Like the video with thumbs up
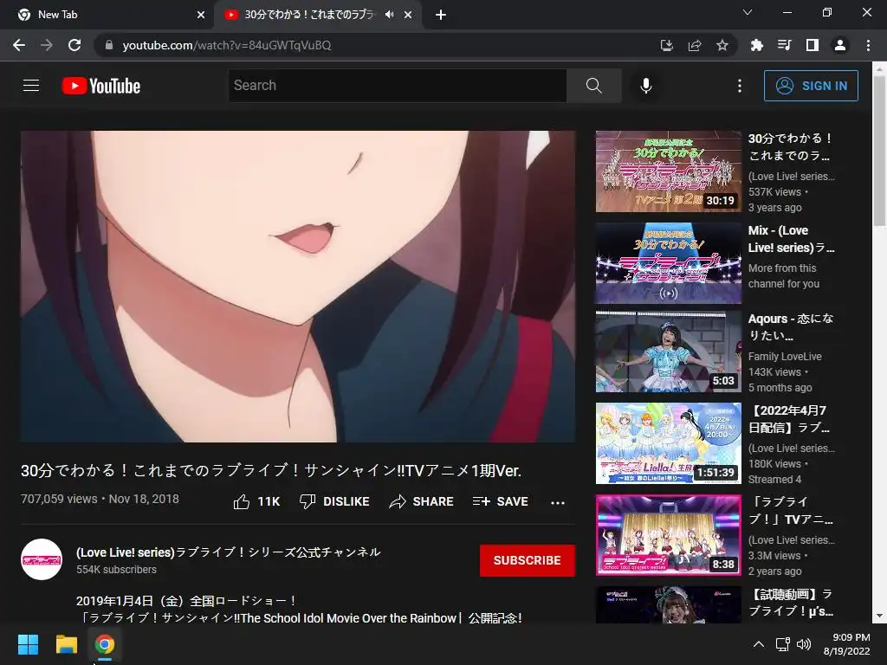This screenshot has height=665, width=887. pos(256,501)
